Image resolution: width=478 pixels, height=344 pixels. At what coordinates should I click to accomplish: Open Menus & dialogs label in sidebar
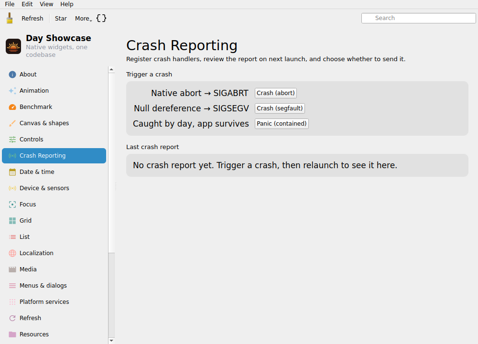43,286
